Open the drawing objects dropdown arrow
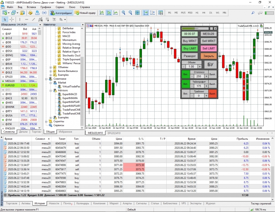The image size is (275, 212). [65, 19]
